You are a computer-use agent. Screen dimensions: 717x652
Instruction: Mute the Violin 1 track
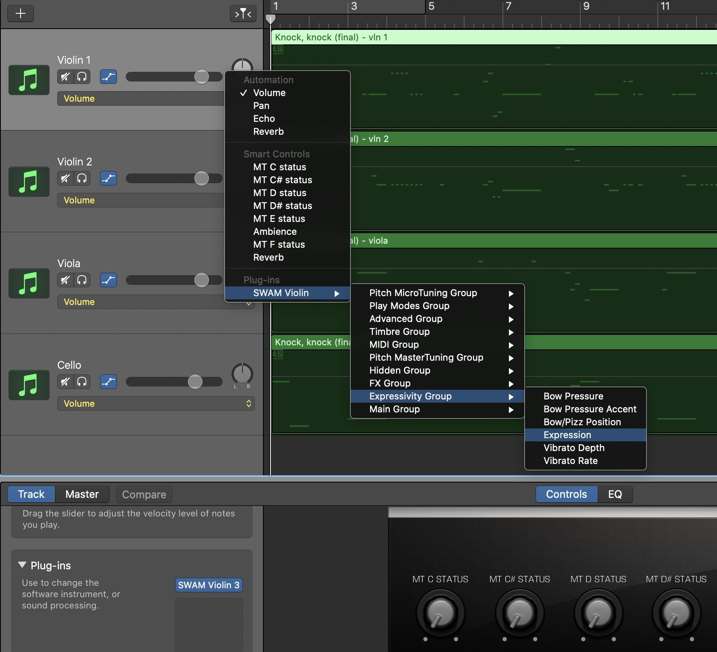click(x=65, y=77)
